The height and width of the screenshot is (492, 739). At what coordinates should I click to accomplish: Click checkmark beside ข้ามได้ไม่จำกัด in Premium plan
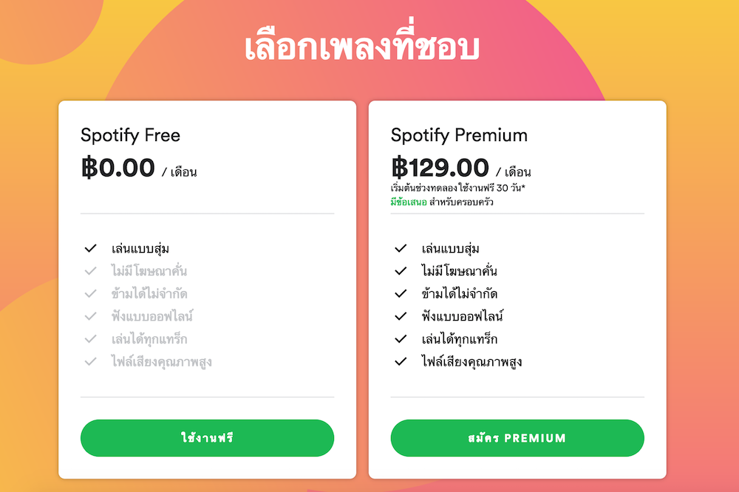[401, 293]
